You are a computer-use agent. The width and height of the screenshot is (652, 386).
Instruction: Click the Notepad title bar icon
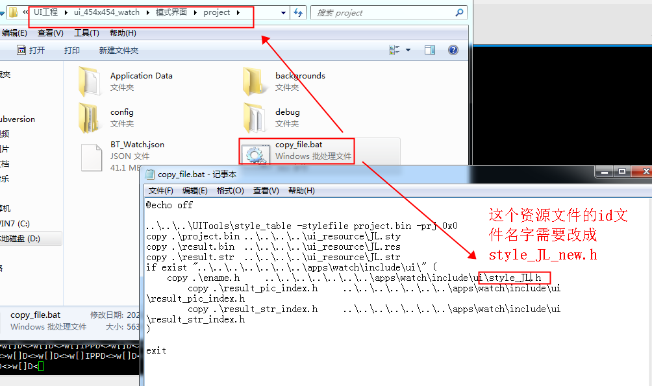[x=150, y=175]
